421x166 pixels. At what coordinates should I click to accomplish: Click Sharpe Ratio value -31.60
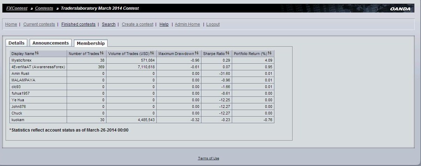224,73
